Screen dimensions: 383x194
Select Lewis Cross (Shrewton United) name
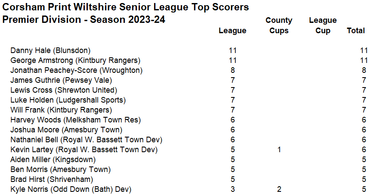click(x=64, y=90)
